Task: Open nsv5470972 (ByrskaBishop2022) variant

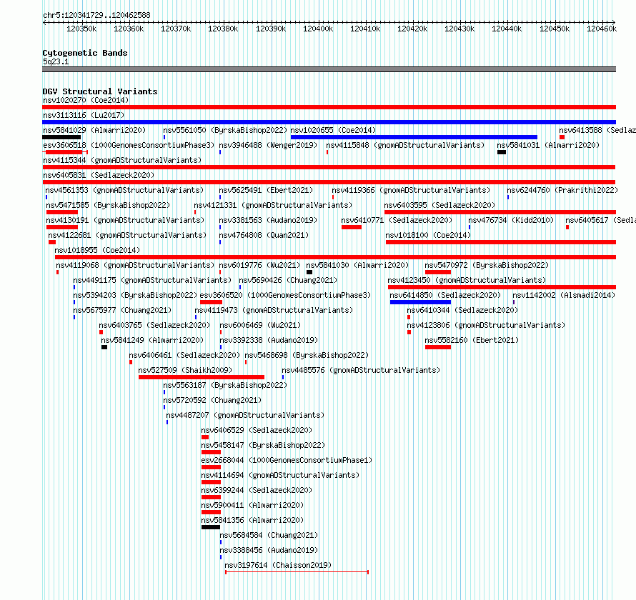Action: (x=487, y=265)
